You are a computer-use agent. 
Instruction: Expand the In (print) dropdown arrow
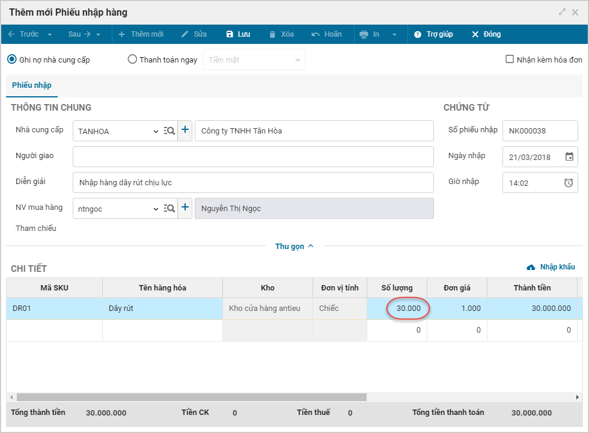coord(394,34)
